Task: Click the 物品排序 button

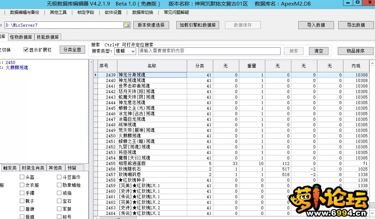Action: [356, 51]
